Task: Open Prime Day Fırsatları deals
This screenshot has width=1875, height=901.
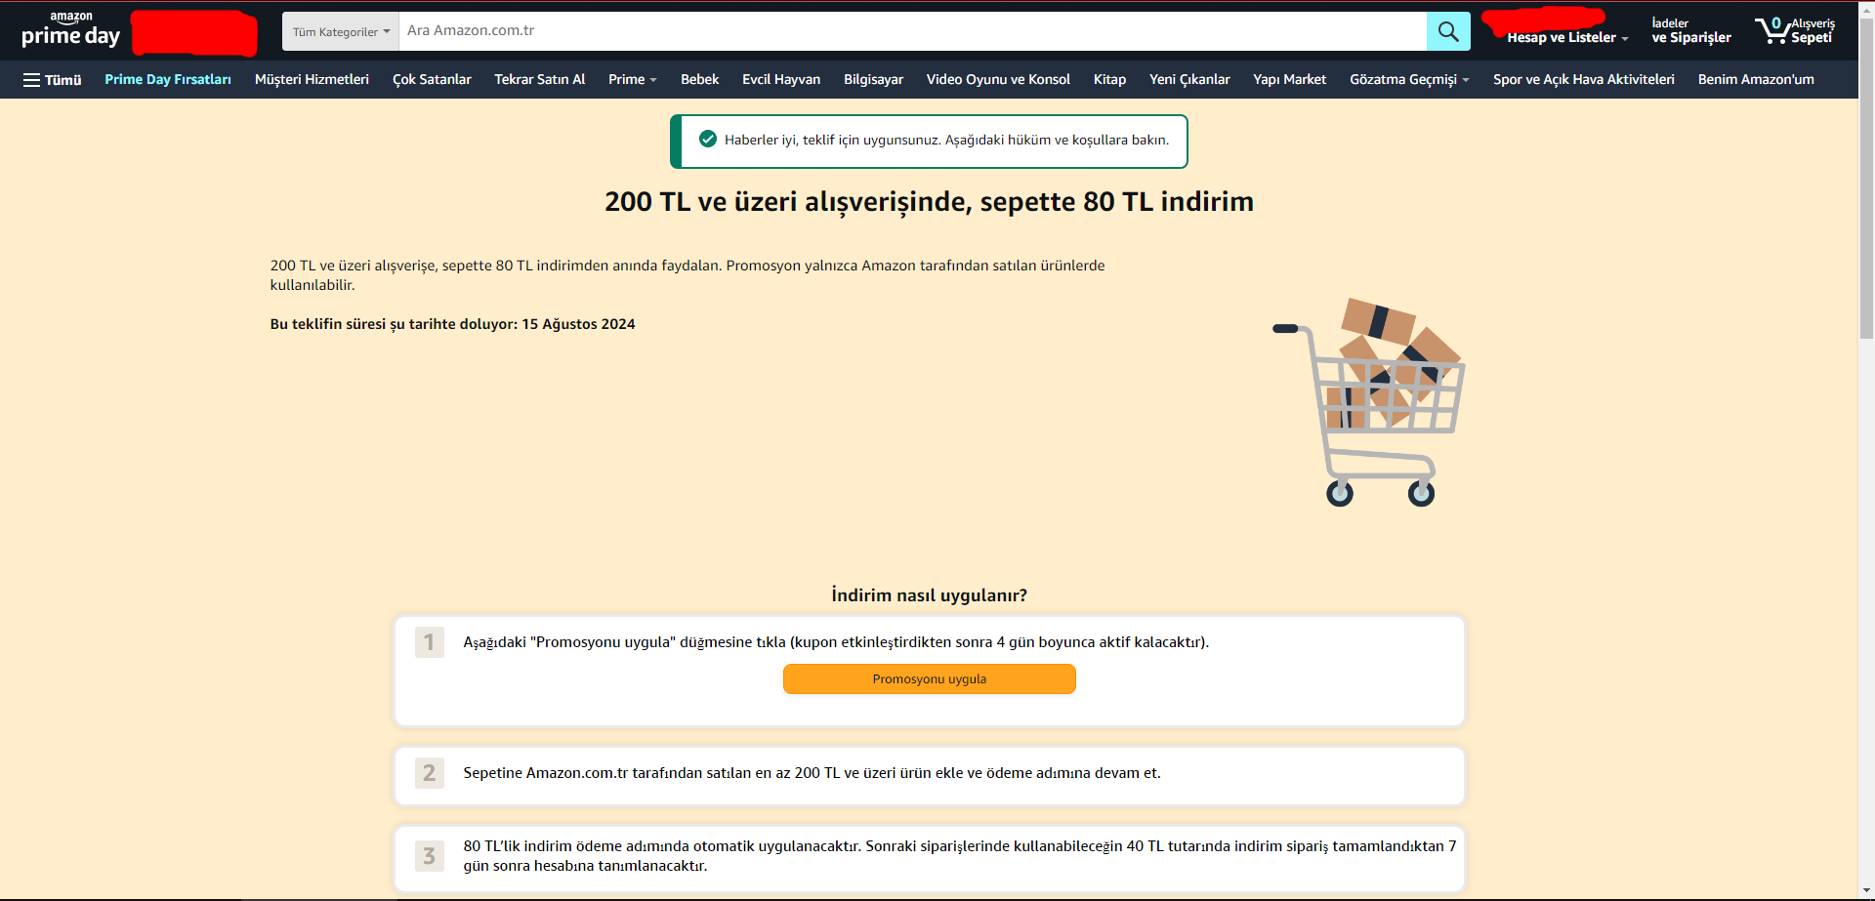Action: click(168, 80)
